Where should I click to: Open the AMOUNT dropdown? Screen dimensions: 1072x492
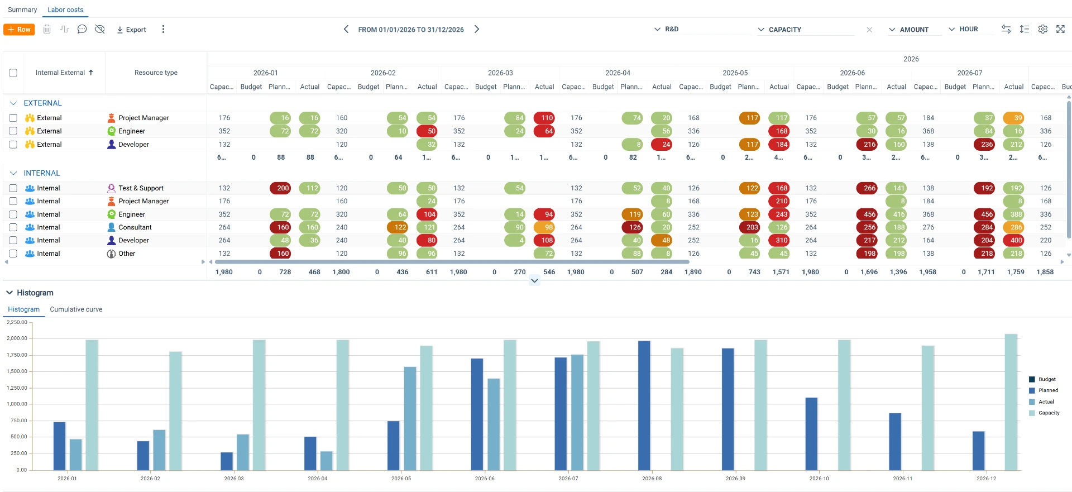click(914, 30)
